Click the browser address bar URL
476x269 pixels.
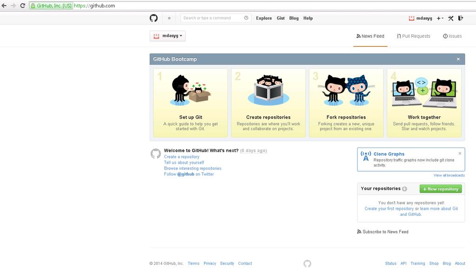pyautogui.click(x=94, y=6)
